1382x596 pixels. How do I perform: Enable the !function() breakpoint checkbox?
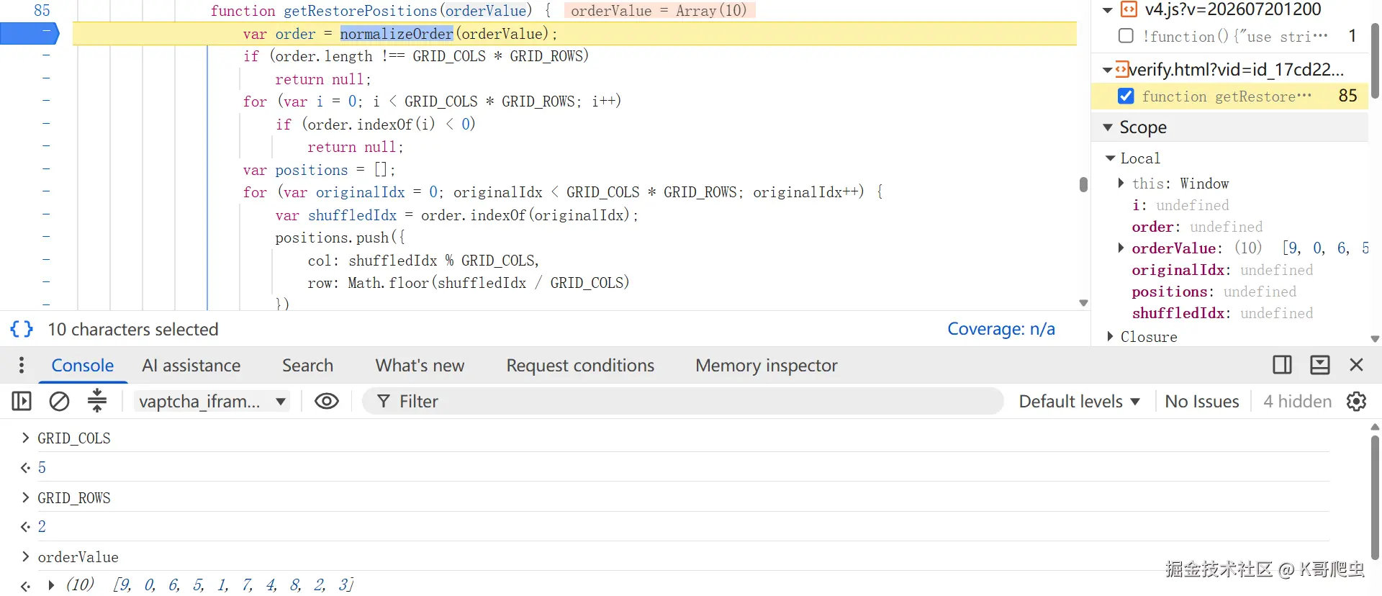pyautogui.click(x=1126, y=36)
